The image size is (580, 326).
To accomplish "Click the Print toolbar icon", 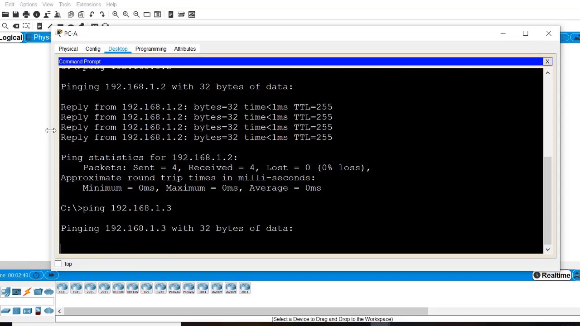I will coord(26,14).
